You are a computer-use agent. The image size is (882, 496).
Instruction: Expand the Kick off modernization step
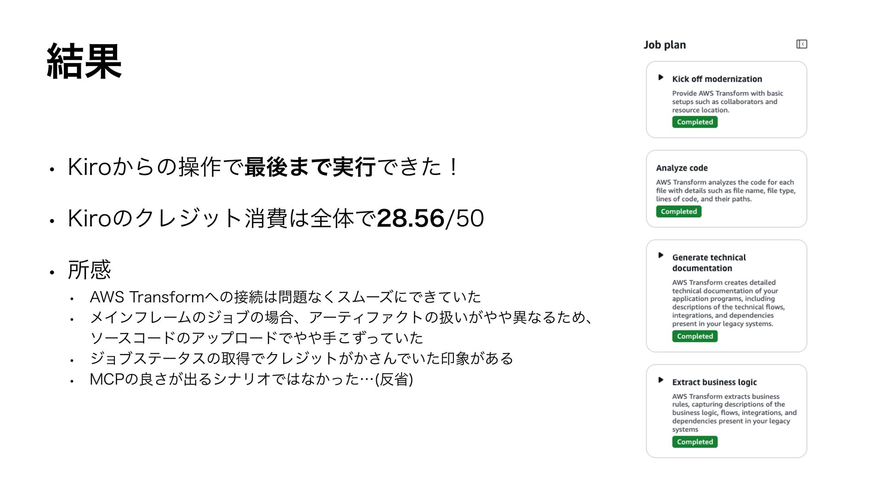click(661, 78)
